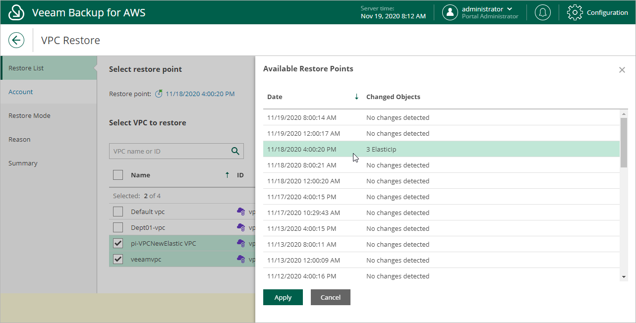The width and height of the screenshot is (636, 323).
Task: Click the '3 ElasticIp' changed objects cell
Action: click(x=381, y=149)
